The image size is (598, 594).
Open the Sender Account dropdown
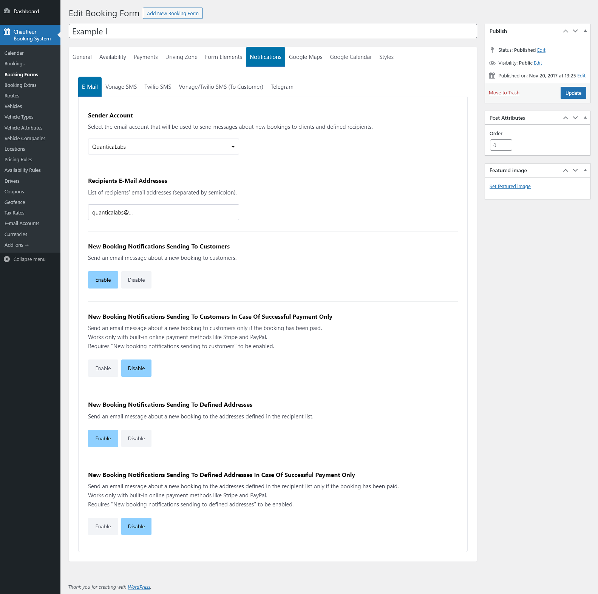pos(164,147)
